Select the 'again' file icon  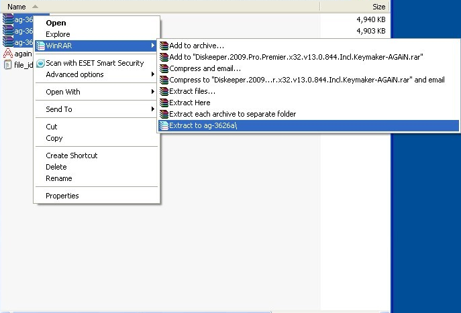[x=8, y=53]
